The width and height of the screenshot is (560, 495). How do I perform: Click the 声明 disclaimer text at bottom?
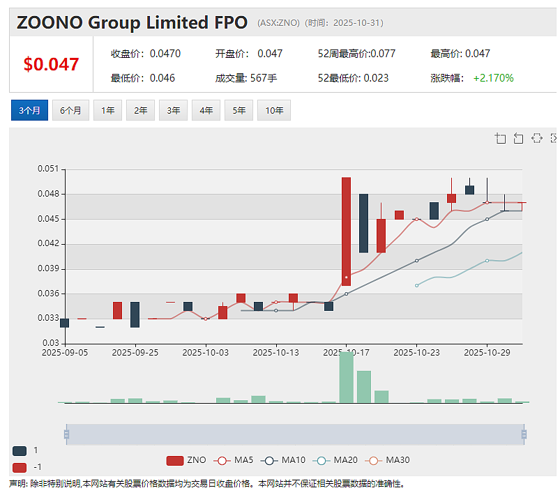click(207, 484)
